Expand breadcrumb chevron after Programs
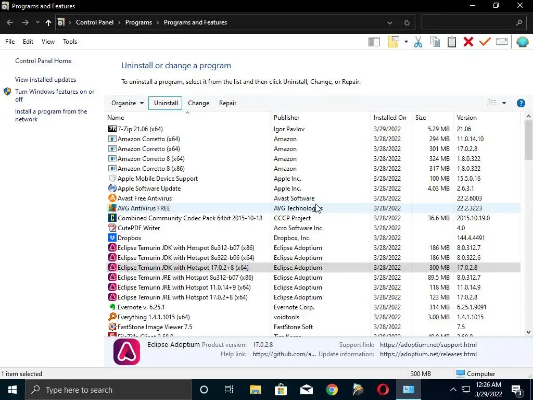533x400 pixels. [x=158, y=22]
